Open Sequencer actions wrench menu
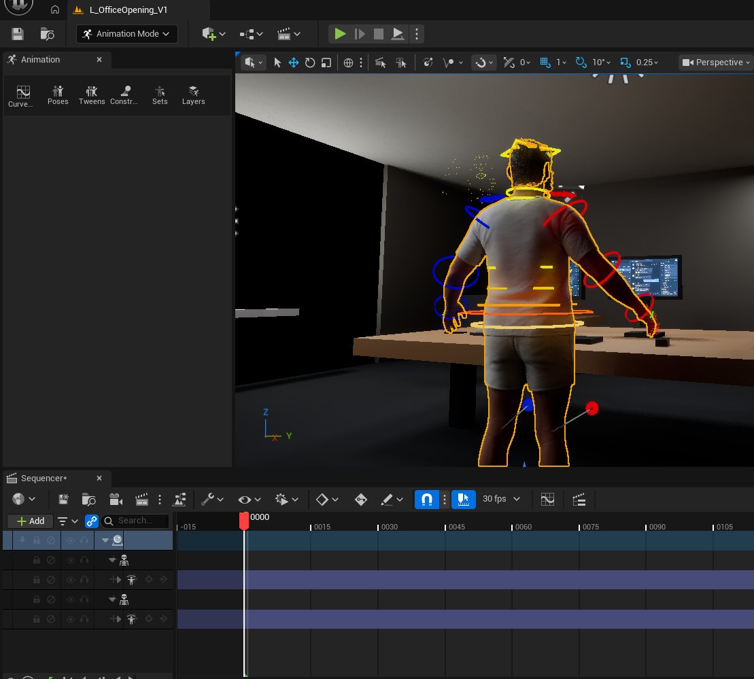 [x=212, y=499]
